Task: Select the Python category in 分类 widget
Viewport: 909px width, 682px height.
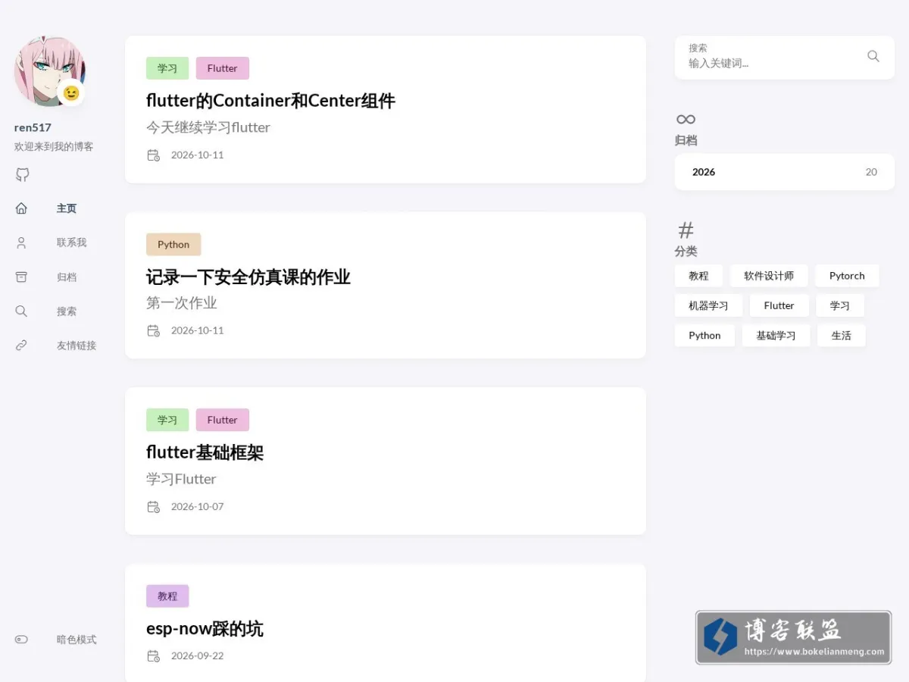Action: point(704,336)
